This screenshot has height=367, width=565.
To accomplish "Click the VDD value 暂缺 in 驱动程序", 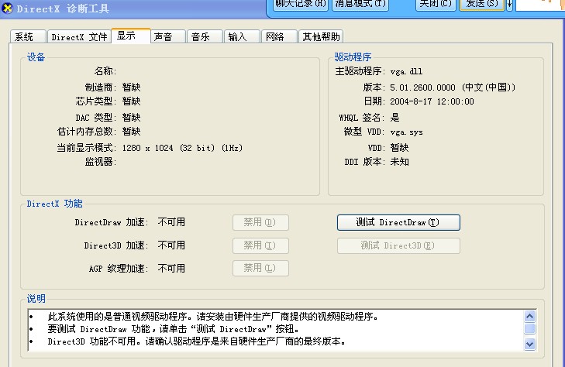I will [x=400, y=148].
